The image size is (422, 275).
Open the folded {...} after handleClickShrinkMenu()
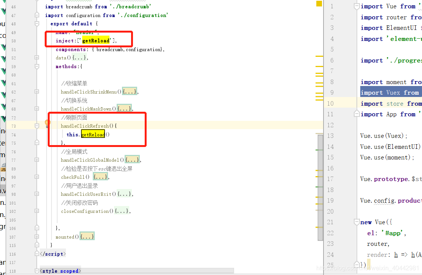pyautogui.click(x=130, y=92)
